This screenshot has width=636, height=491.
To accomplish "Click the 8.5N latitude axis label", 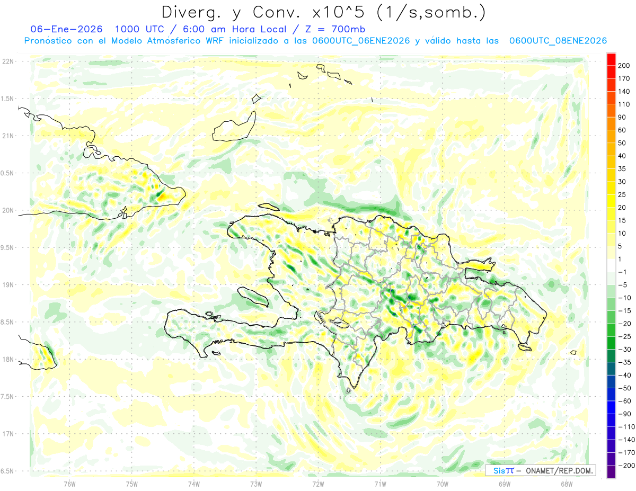I will pyautogui.click(x=7, y=322).
